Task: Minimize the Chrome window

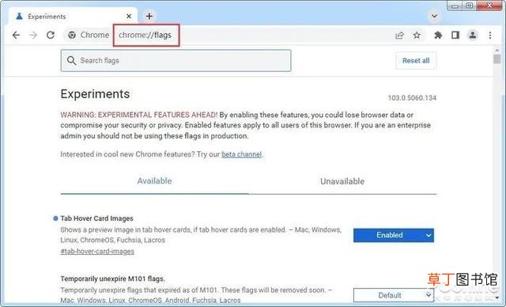Action: [x=455, y=6]
